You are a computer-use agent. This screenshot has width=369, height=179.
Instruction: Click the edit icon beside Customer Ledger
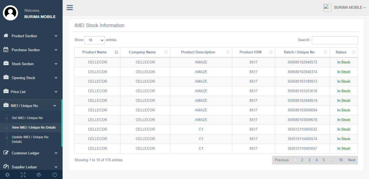(x=6, y=153)
